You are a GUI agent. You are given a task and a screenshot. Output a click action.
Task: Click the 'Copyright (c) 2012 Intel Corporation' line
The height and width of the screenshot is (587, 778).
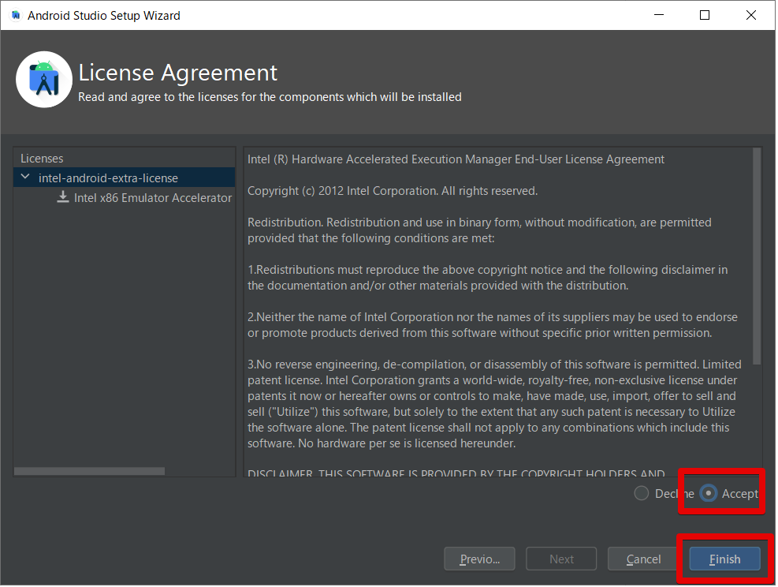(x=393, y=191)
